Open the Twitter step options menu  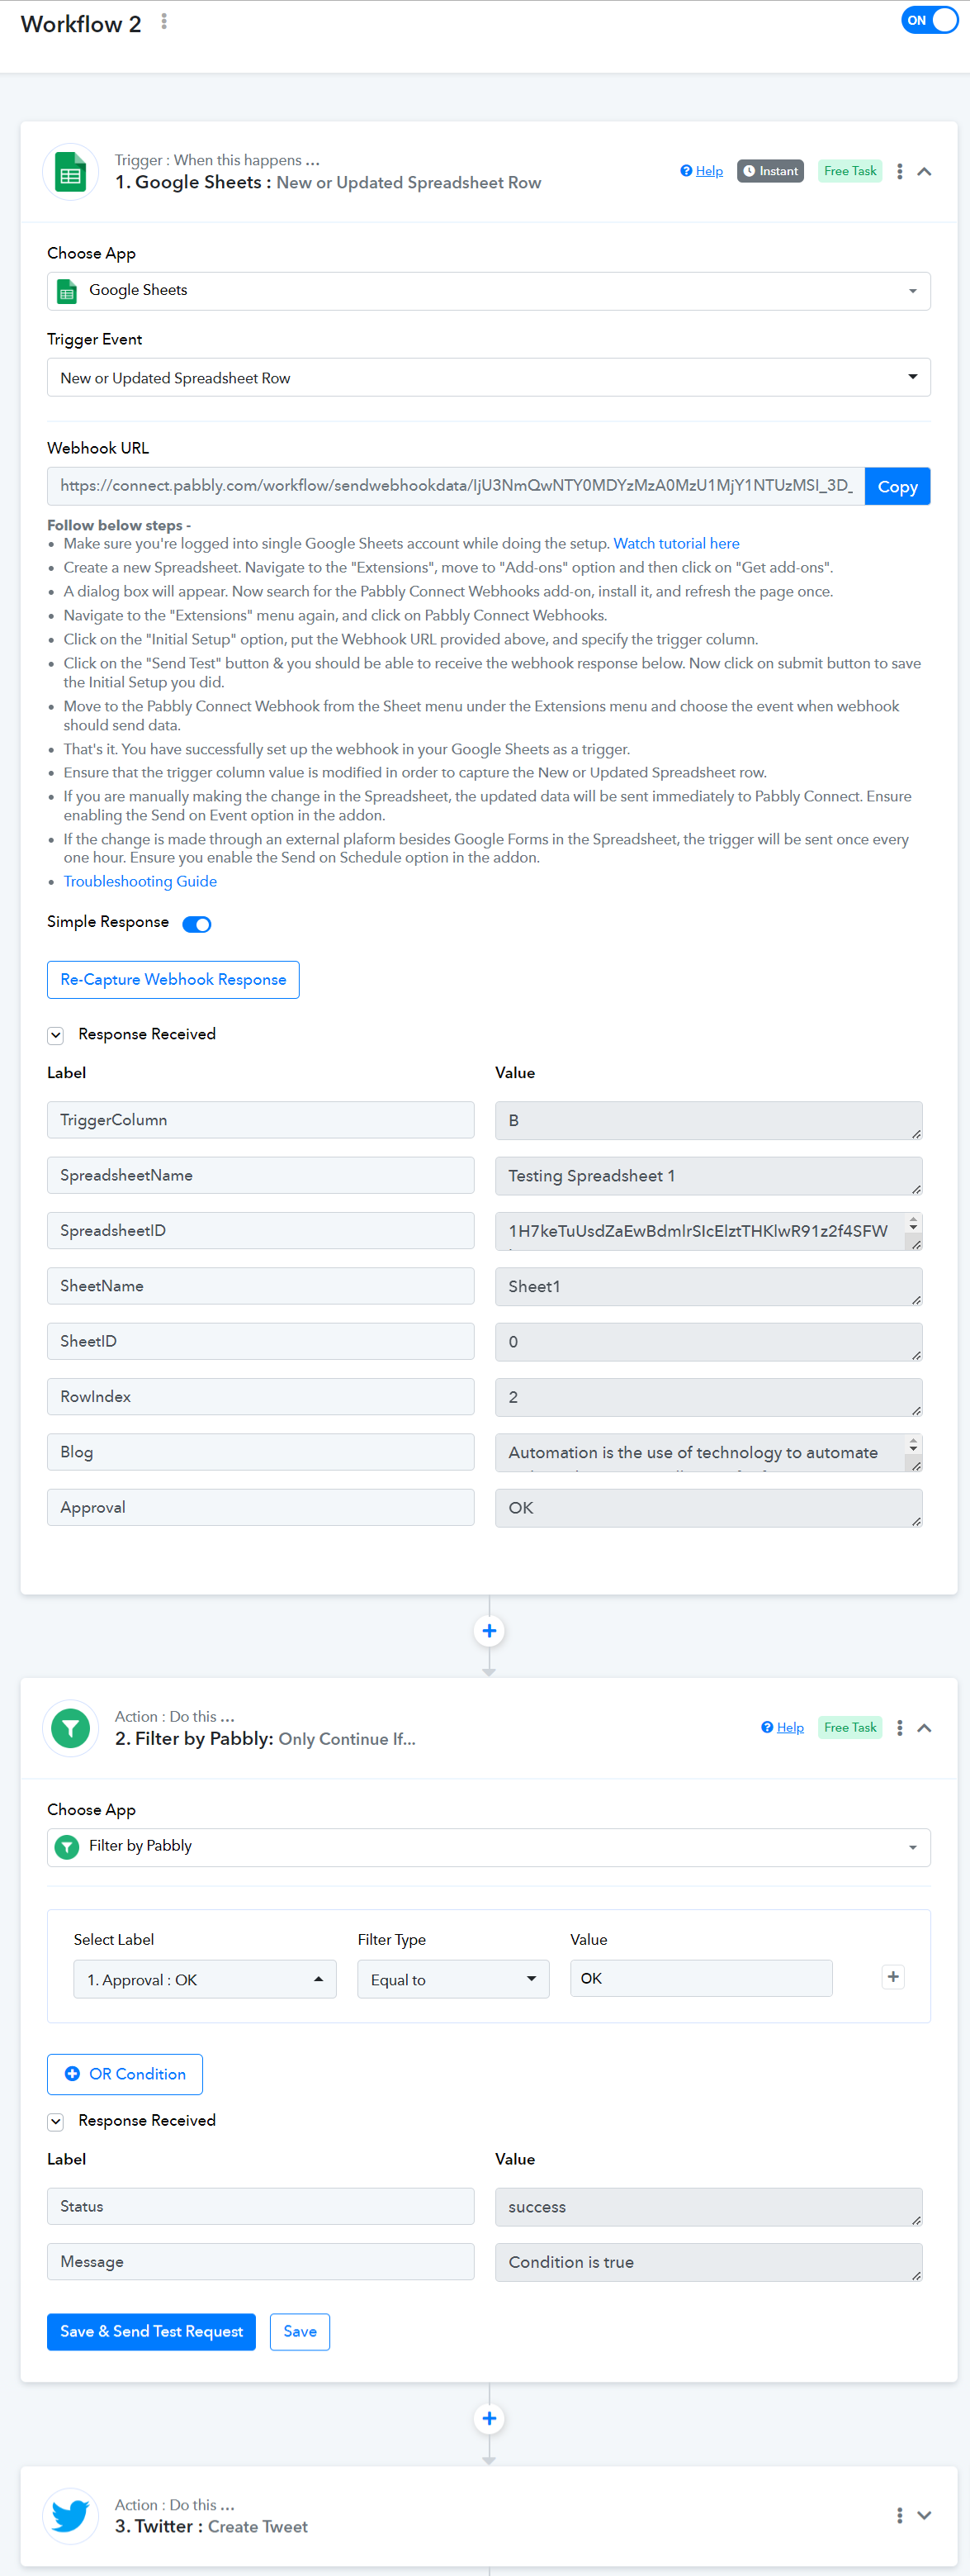pos(899,2515)
